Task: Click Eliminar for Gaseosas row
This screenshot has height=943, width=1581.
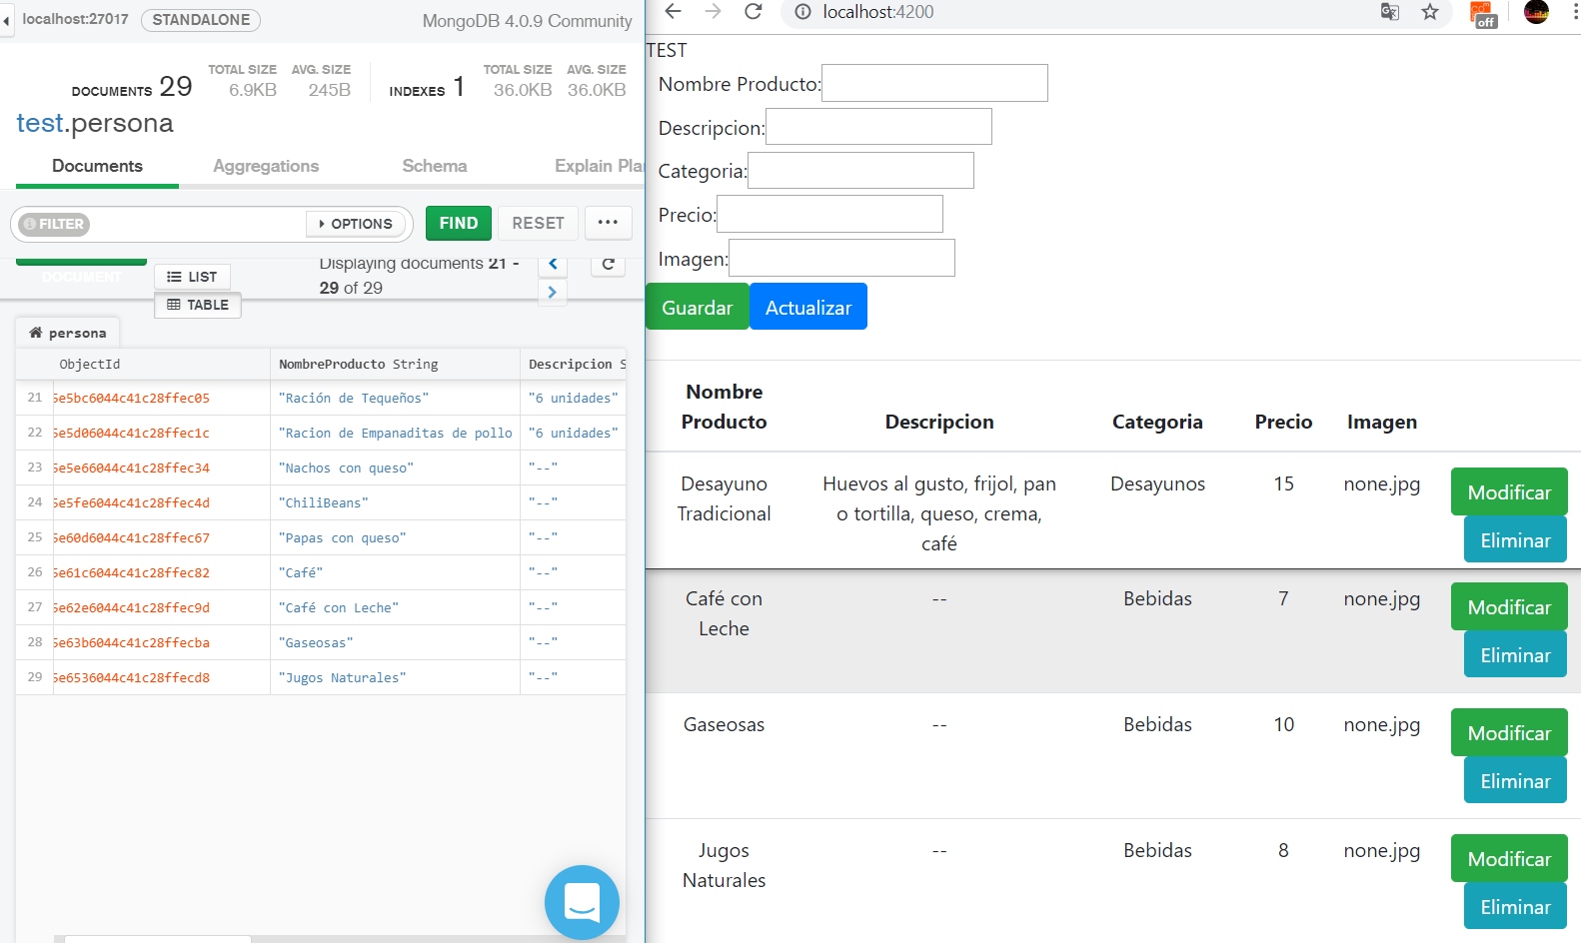Action: tap(1514, 781)
